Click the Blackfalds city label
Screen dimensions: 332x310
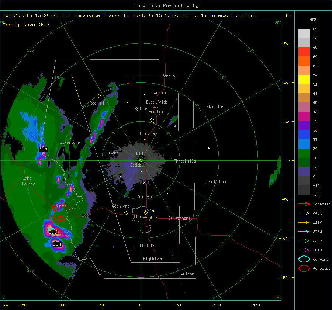pyautogui.click(x=157, y=102)
